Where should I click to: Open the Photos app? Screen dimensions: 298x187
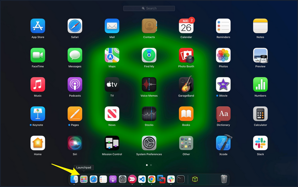pyautogui.click(x=223, y=55)
